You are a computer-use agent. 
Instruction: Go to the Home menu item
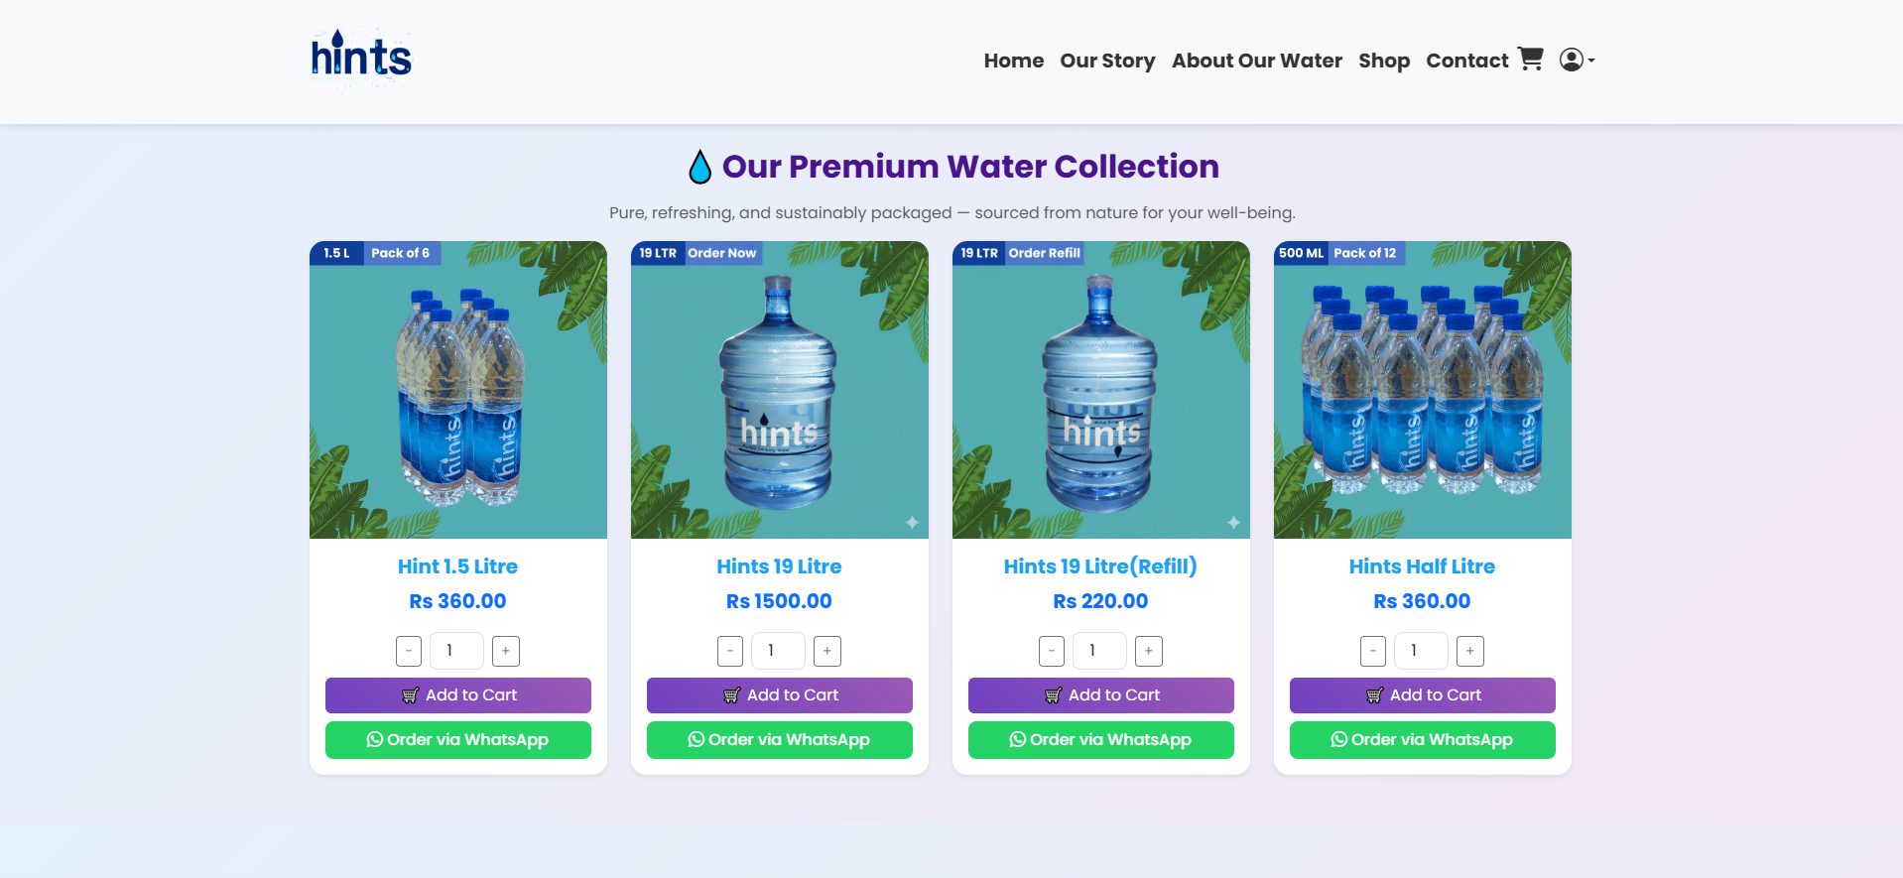coord(1013,61)
